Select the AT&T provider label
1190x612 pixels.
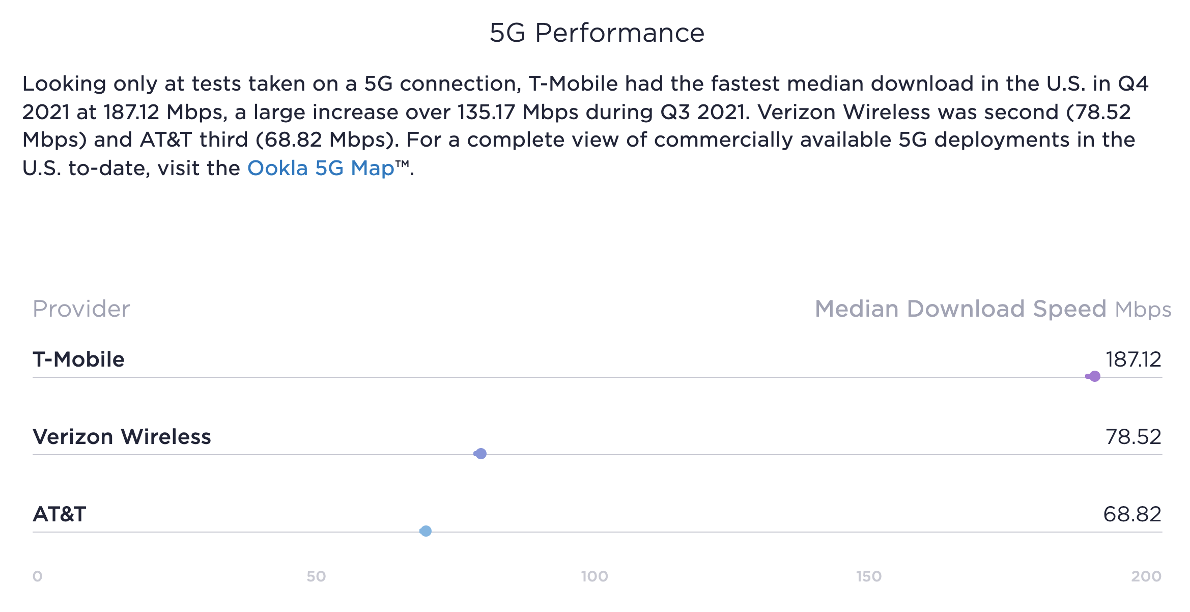click(60, 514)
